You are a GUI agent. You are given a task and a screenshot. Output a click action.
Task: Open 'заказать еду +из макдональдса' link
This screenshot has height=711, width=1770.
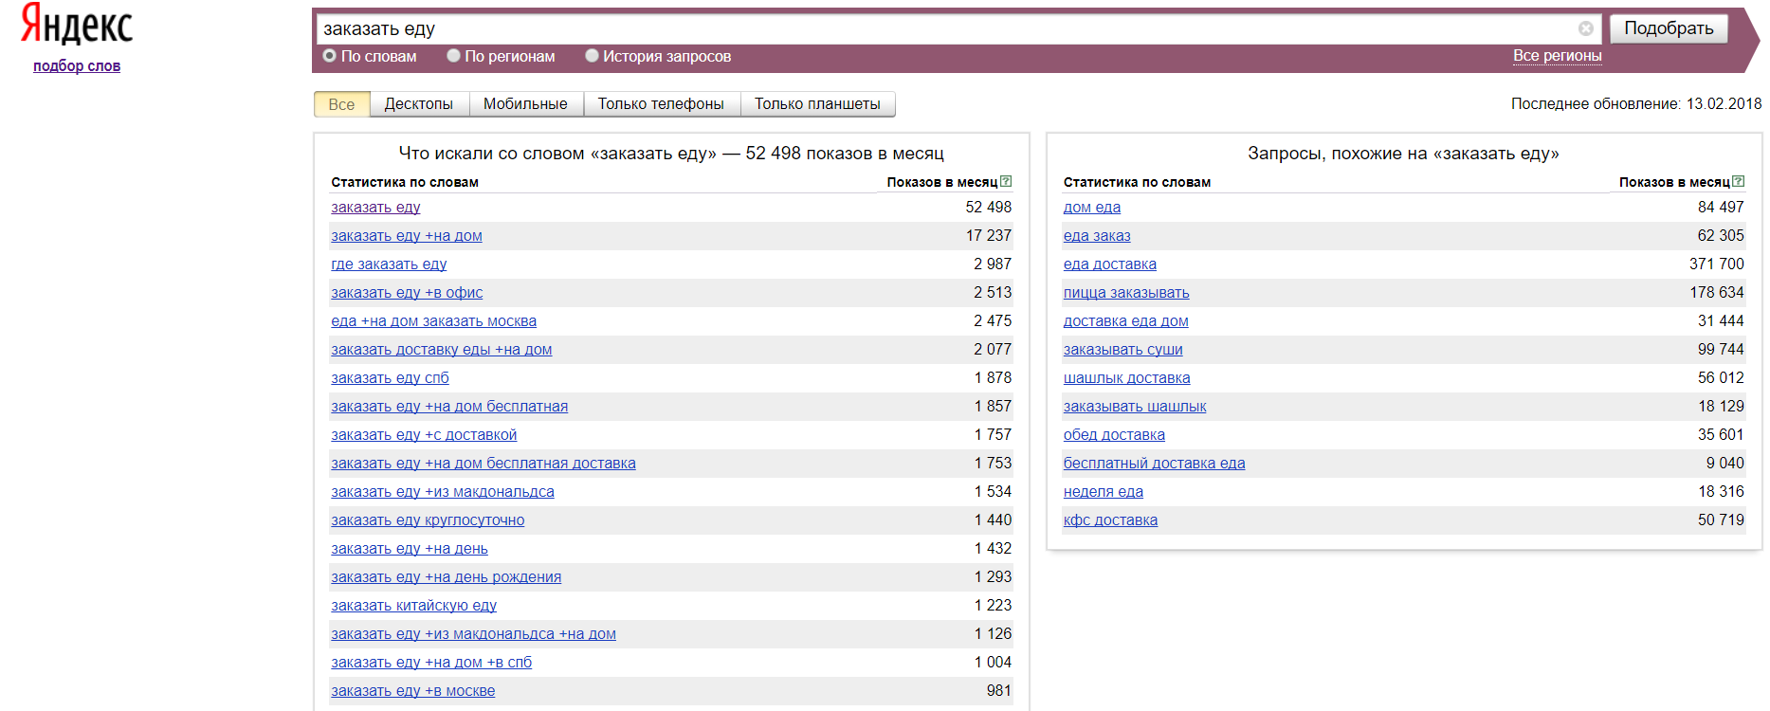tap(443, 492)
